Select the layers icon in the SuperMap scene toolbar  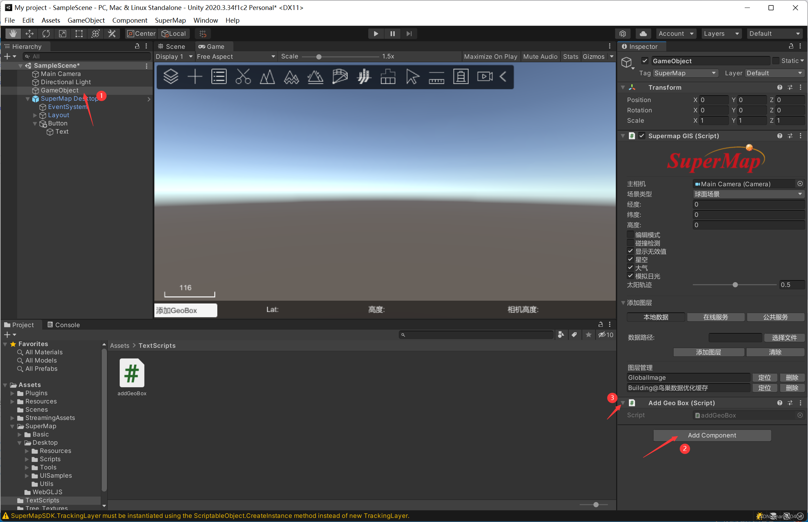pyautogui.click(x=171, y=76)
